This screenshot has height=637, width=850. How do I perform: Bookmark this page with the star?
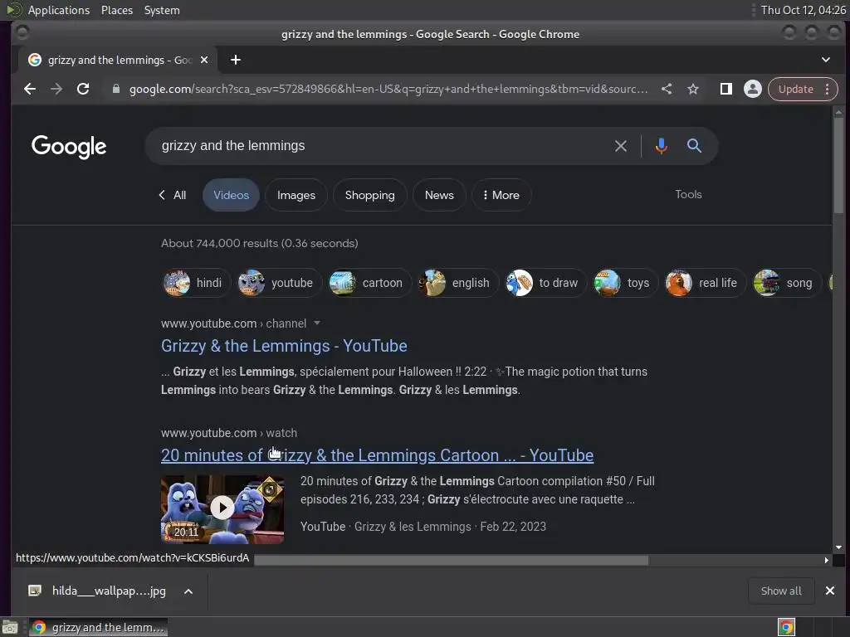[x=693, y=89]
